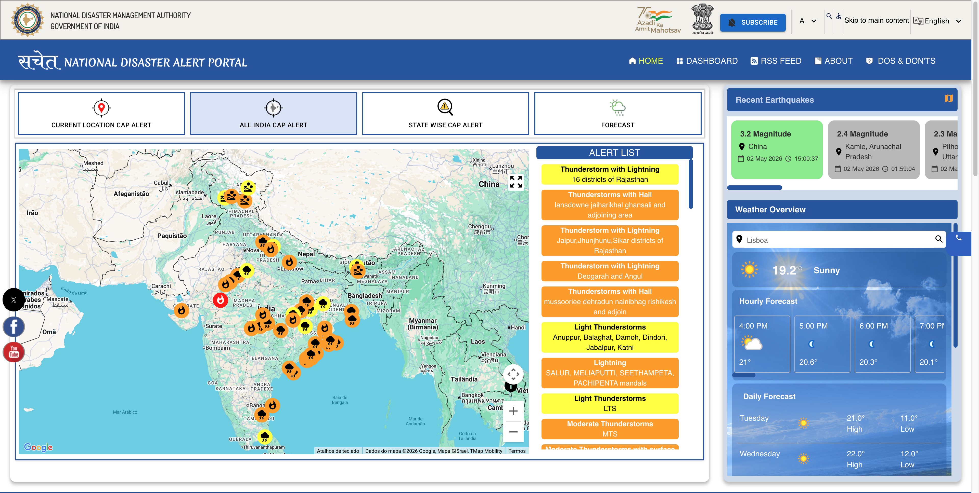Click the Wednesday daily forecast row

(839, 459)
